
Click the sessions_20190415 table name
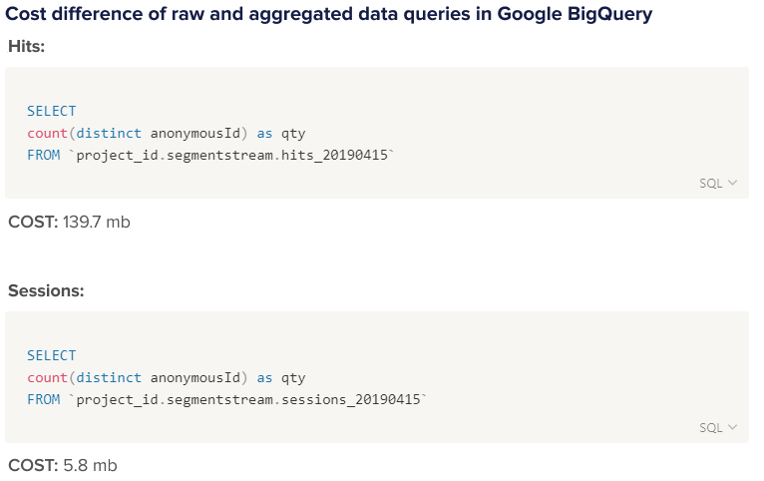351,399
